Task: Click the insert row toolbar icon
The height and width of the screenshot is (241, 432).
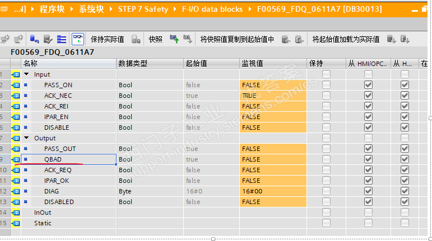Action: pos(5,39)
